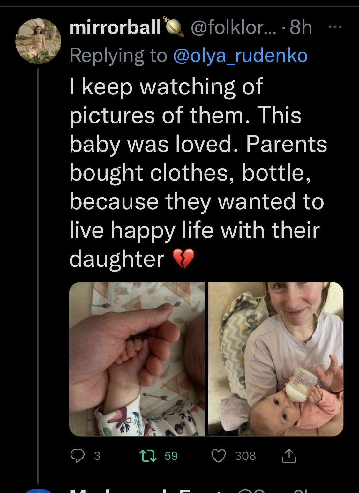Screen dimensions: 359x493
Task: Tap the 59 retweets count
Action: tap(171, 456)
